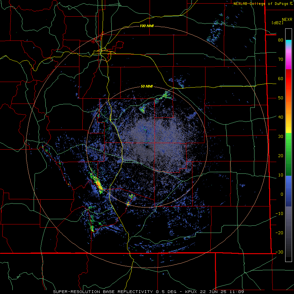
Task: Click the 60 dBZ value on the scale
Action: coord(281,79)
